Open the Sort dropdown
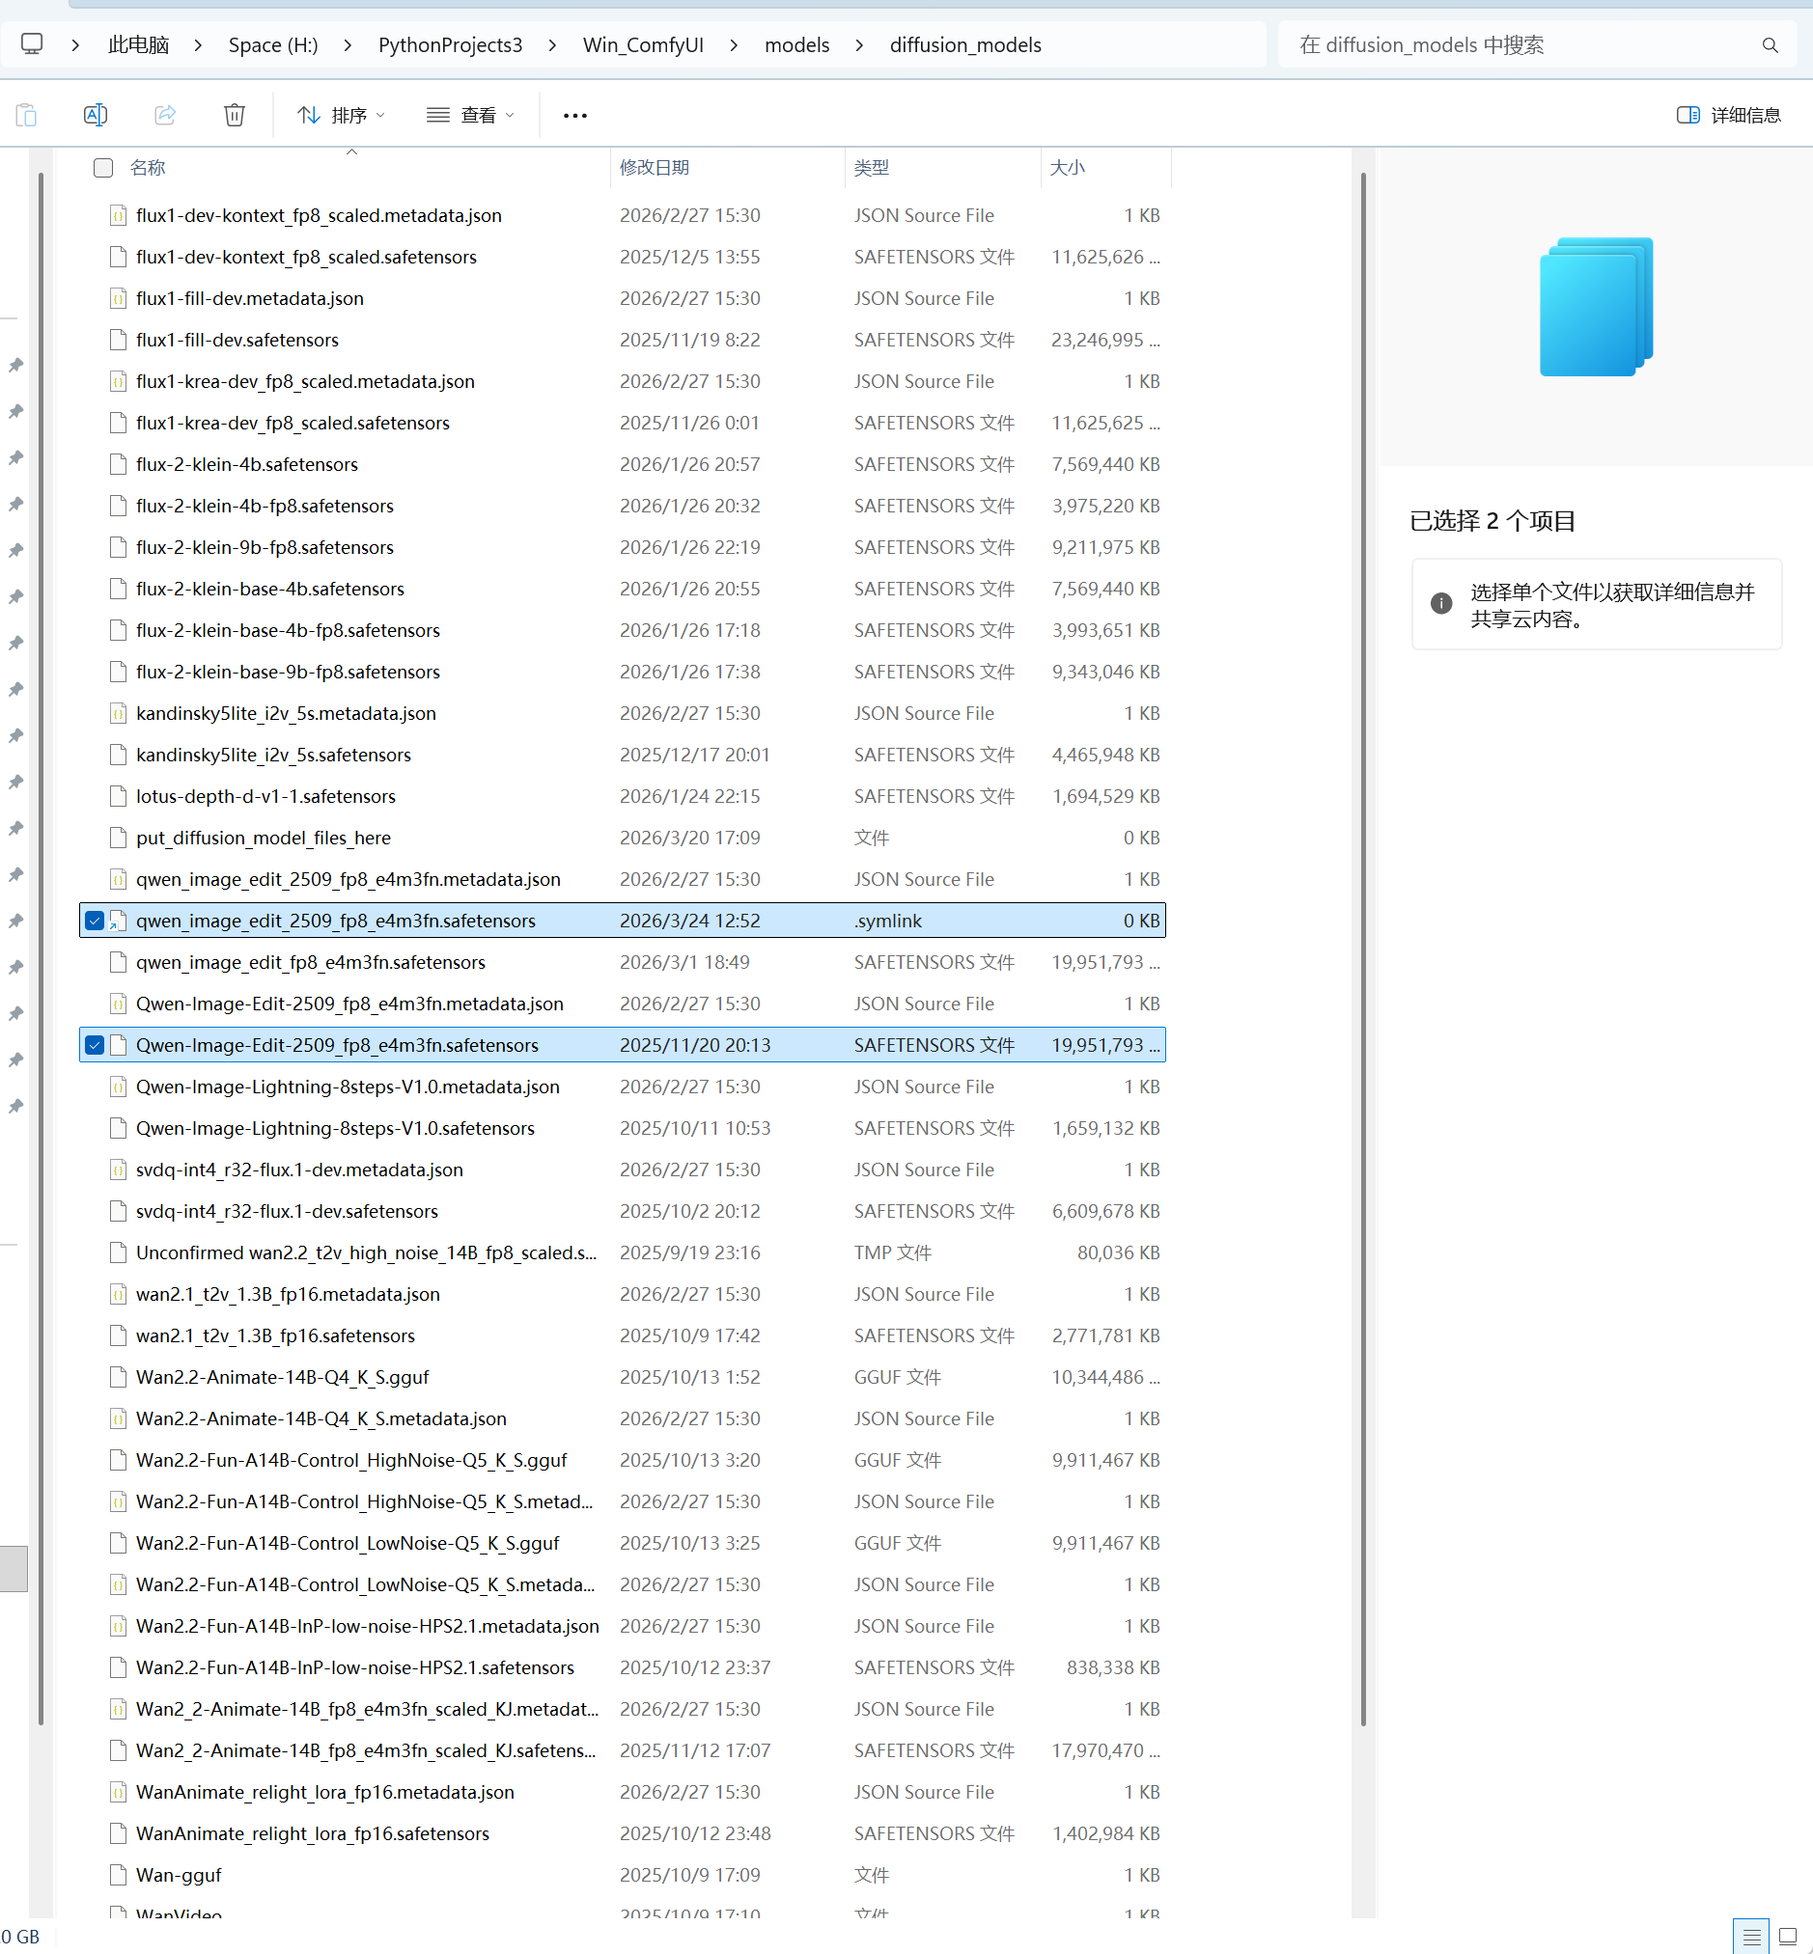Image resolution: width=1813 pixels, height=1954 pixels. pos(341,115)
